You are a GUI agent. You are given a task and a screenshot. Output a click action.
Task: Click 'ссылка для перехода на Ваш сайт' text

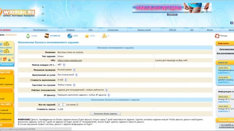pyautogui.click(x=171, y=60)
